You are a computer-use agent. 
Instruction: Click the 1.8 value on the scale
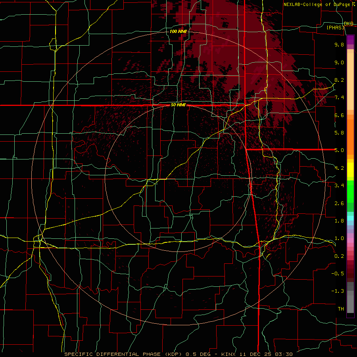(x=339, y=221)
